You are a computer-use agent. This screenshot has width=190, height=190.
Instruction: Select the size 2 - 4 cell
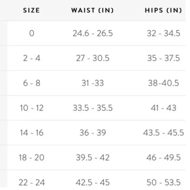coord(32,58)
